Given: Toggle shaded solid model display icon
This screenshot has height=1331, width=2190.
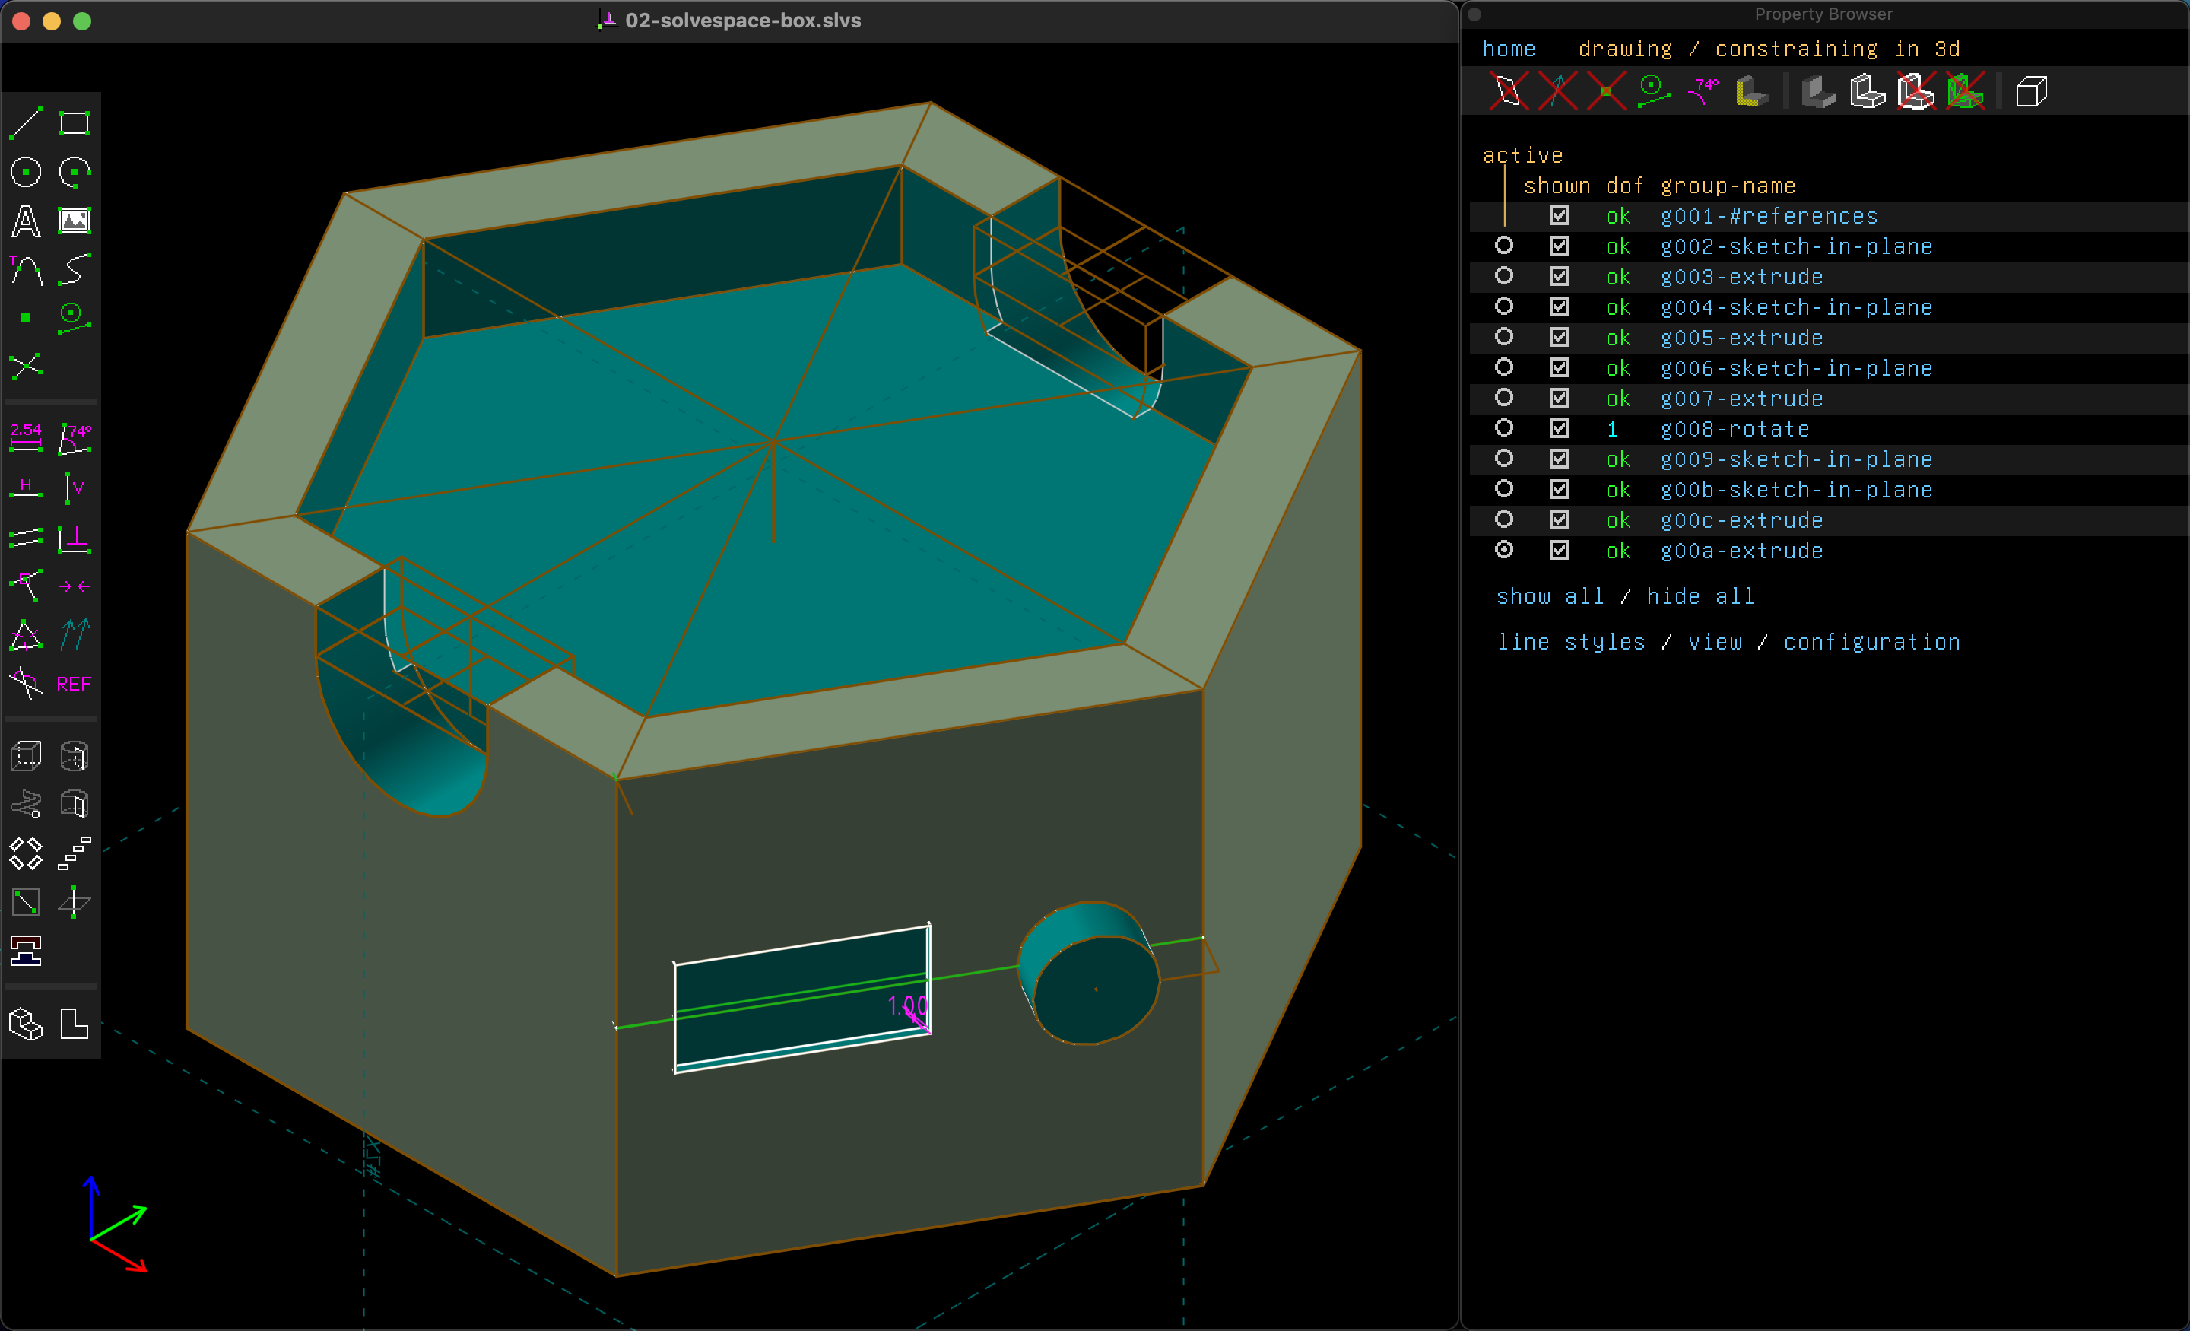Looking at the screenshot, I should point(1817,91).
